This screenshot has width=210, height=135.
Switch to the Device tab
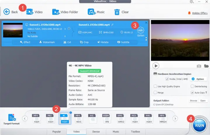[96, 132]
